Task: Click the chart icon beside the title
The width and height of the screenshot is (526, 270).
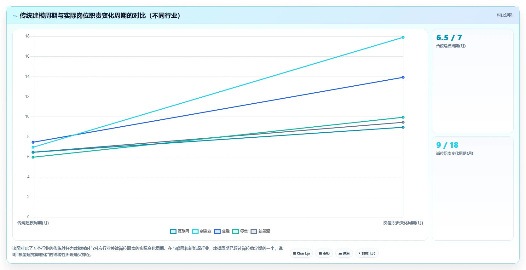Action: [x=15, y=16]
